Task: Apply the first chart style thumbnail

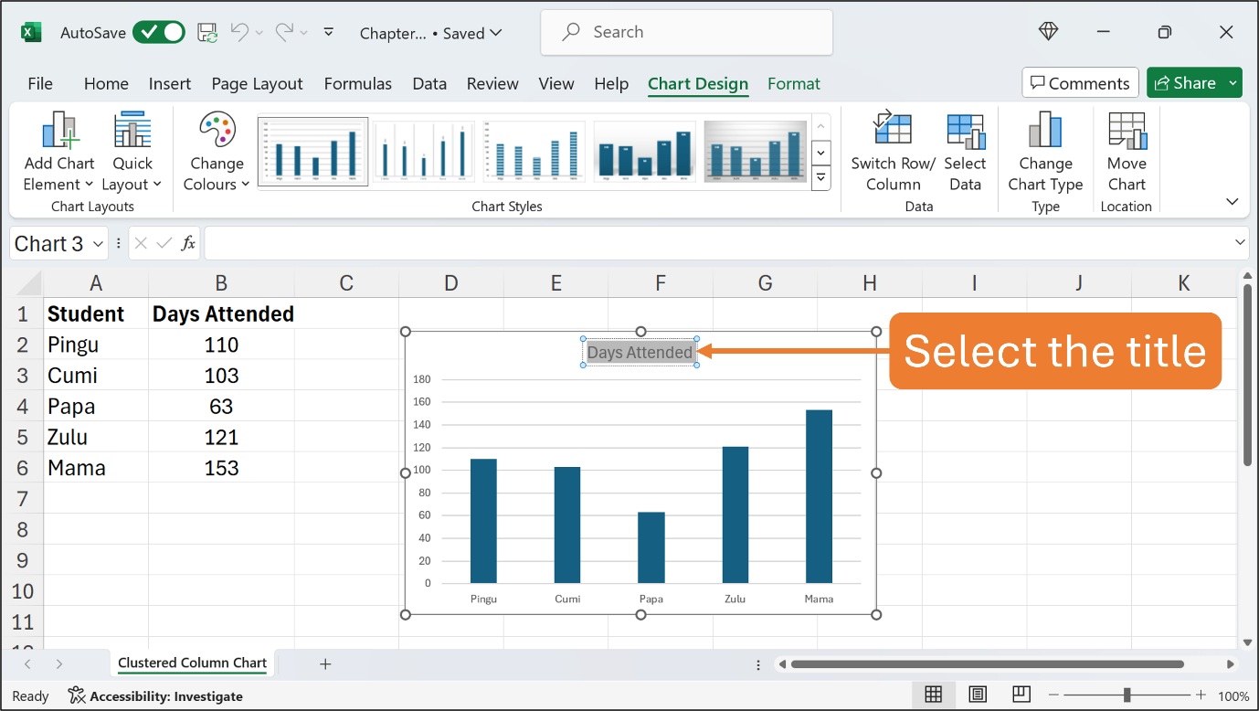Action: 313,152
